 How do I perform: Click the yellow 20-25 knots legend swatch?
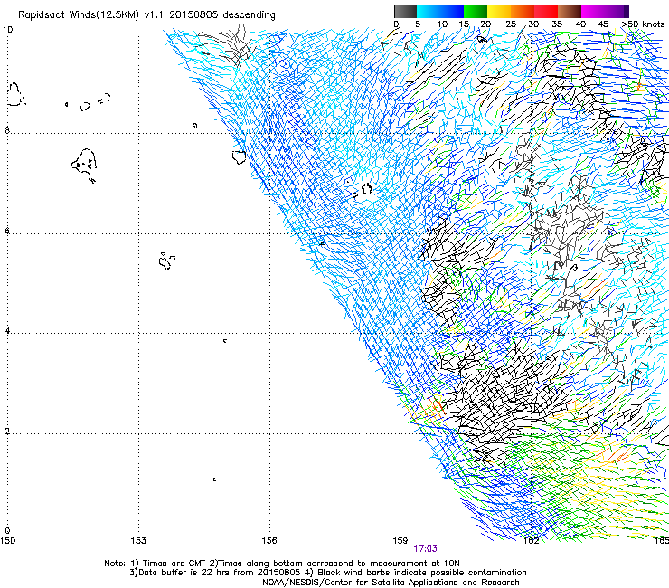499,11
